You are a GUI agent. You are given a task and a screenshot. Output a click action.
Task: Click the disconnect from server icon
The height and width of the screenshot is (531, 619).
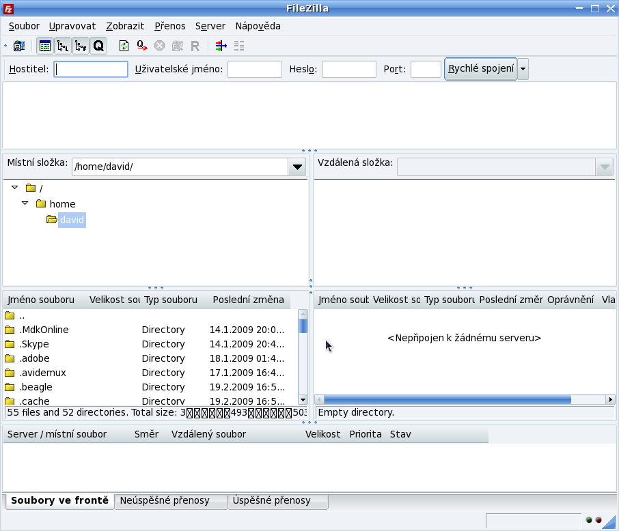(x=178, y=46)
